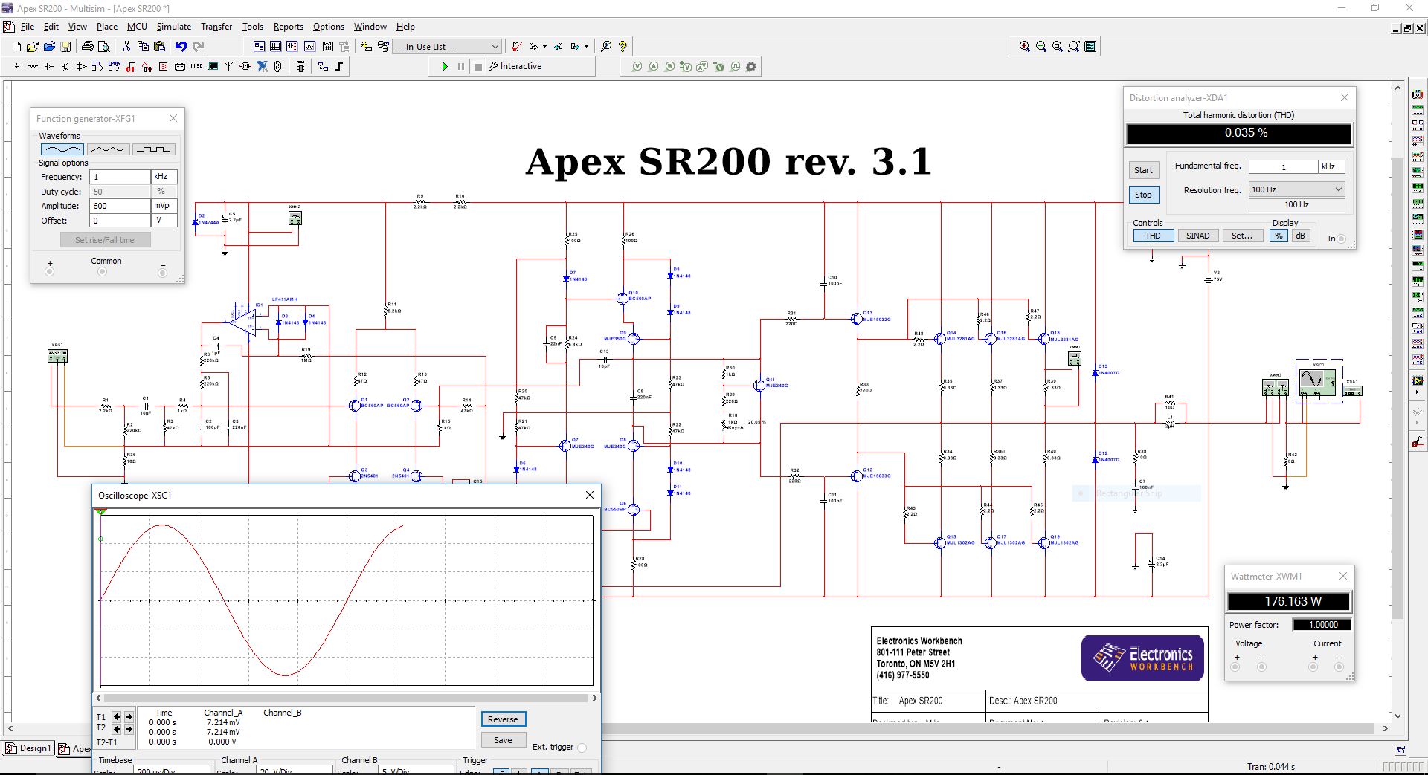Click the New design icon

click(16, 46)
